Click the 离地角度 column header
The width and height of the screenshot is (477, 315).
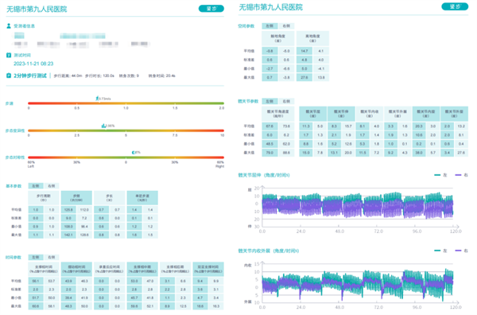312,38
